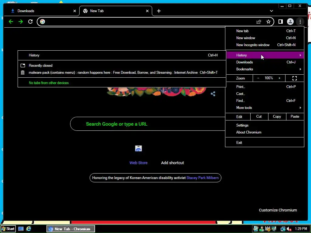Screen dimensions: 311x233
Task: Select New window menu item
Action: coord(265,38)
